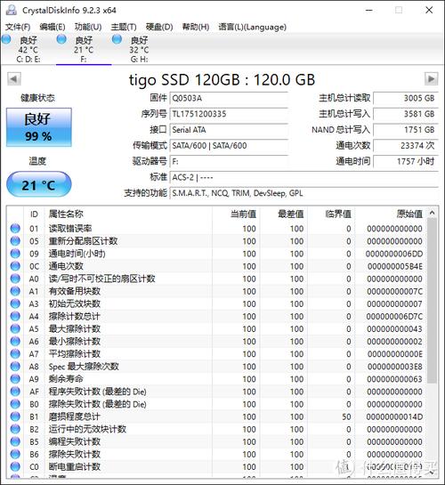This screenshot has height=485, width=445.
Task: Click the status orb of the 21 °C disk
Action: [61, 39]
